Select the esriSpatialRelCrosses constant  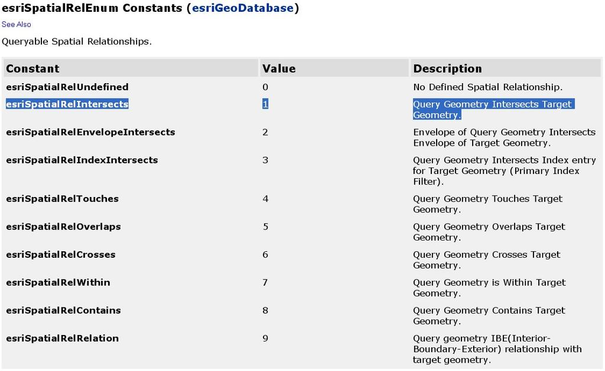coord(61,255)
